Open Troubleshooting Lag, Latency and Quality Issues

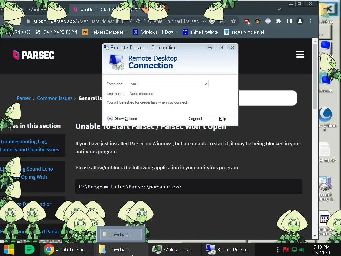30,145
